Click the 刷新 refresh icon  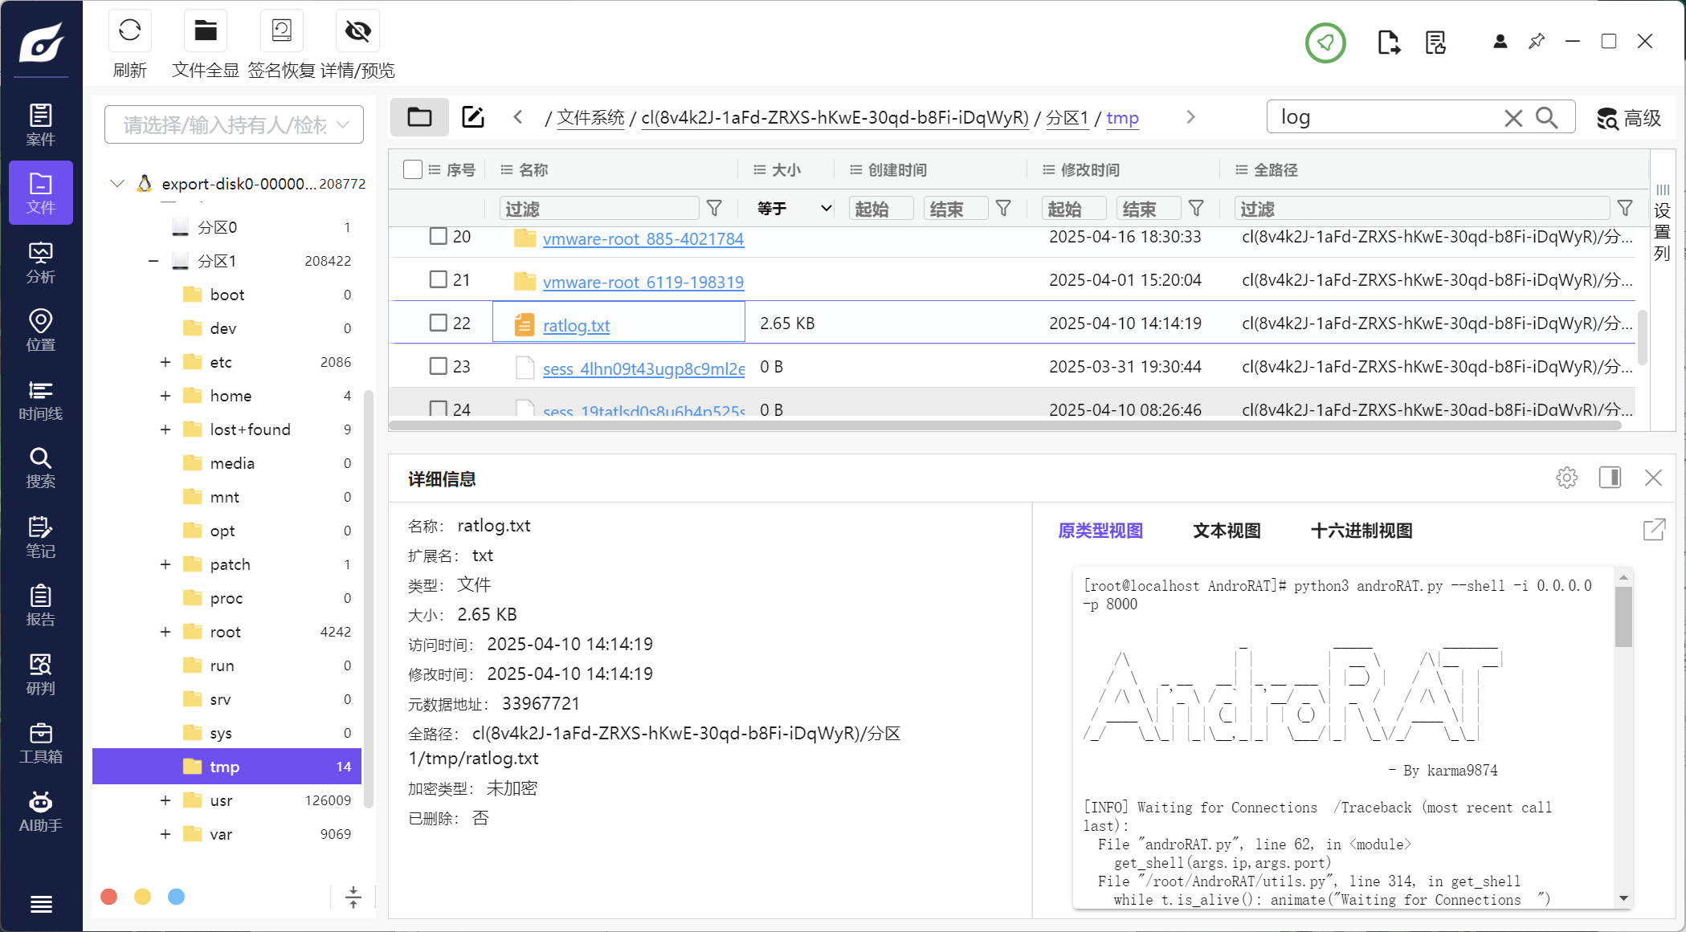click(x=129, y=31)
